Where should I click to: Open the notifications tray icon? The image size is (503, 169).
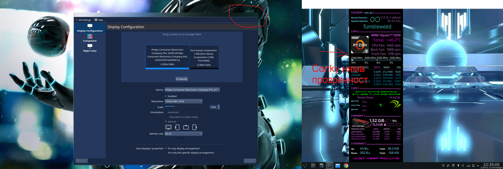click(443, 165)
